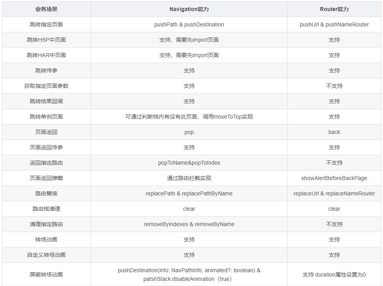Viewport: 383px width, 286px height.
Task: Select the 页面返回弹窗 row label
Action: pyautogui.click(x=47, y=178)
